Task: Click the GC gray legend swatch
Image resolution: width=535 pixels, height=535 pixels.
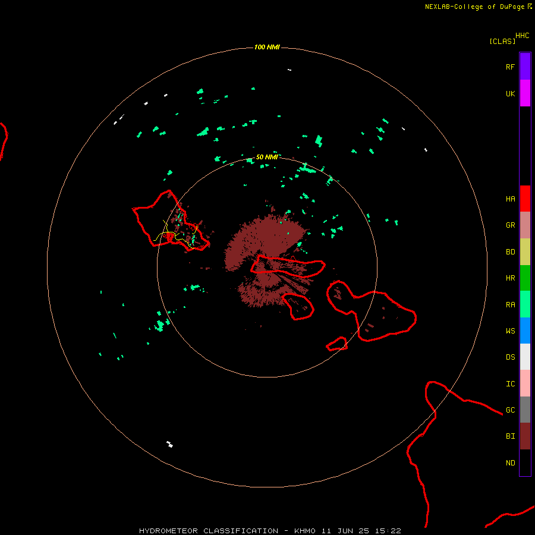Action: [525, 410]
